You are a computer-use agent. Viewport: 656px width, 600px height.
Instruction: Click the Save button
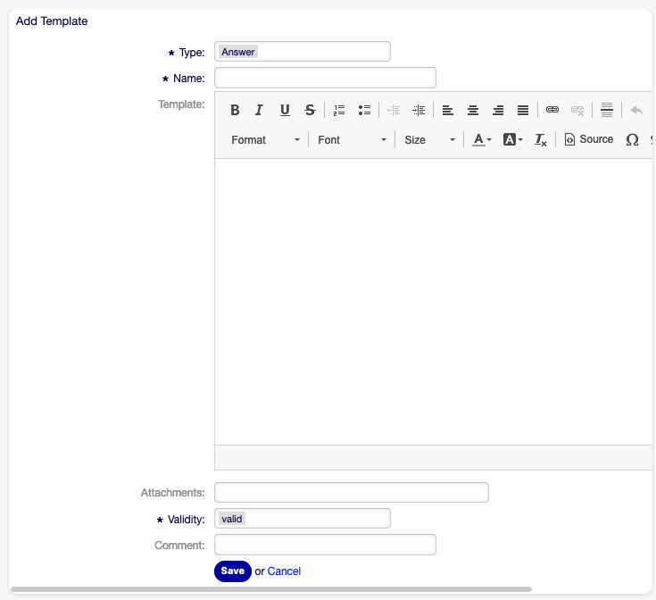[232, 571]
